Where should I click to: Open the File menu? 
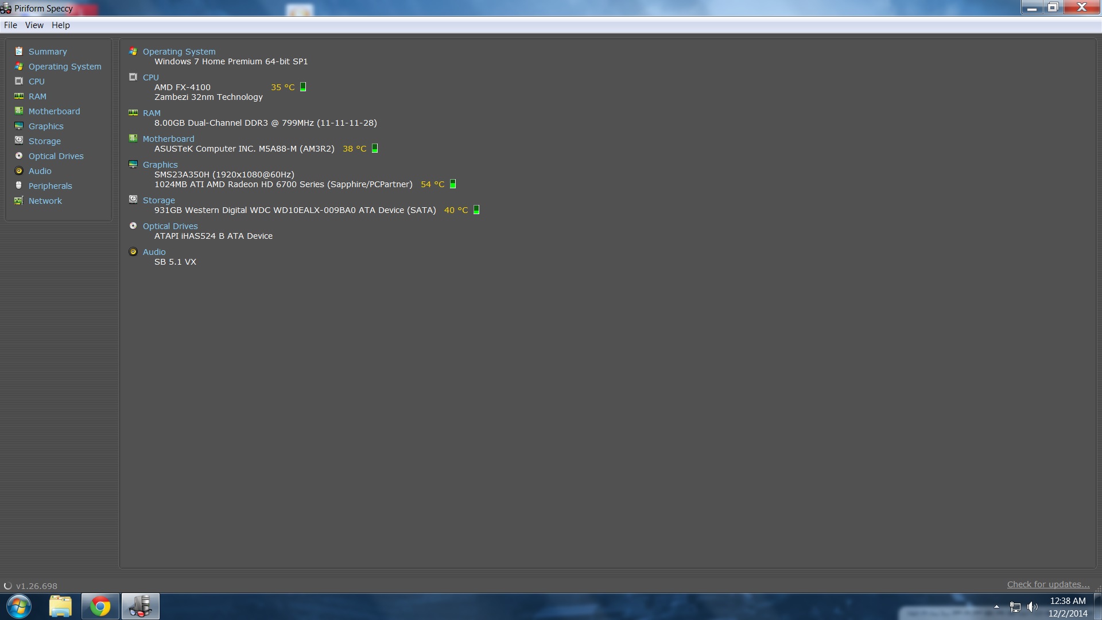(x=10, y=25)
